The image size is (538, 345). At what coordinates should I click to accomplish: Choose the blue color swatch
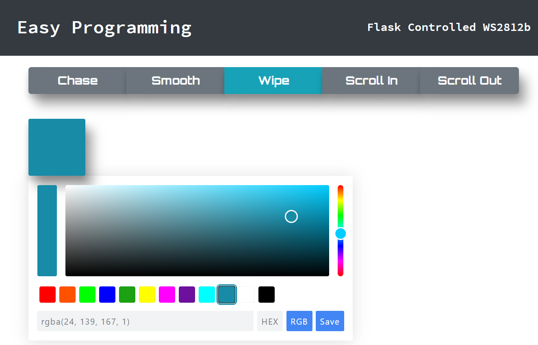107,295
